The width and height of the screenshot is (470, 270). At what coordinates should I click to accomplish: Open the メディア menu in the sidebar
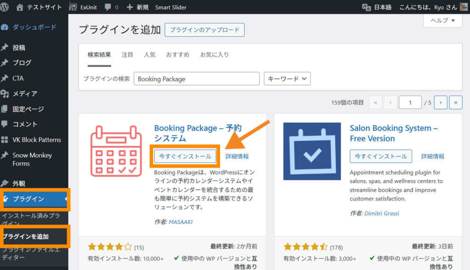click(x=25, y=94)
